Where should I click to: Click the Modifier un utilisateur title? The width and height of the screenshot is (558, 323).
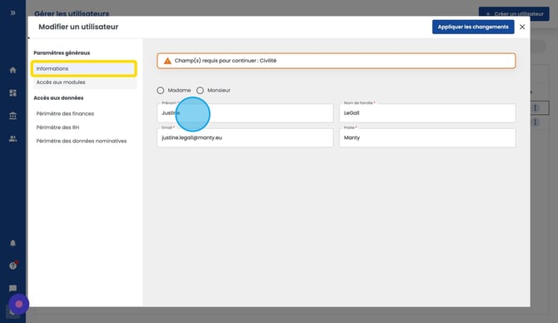pos(78,27)
